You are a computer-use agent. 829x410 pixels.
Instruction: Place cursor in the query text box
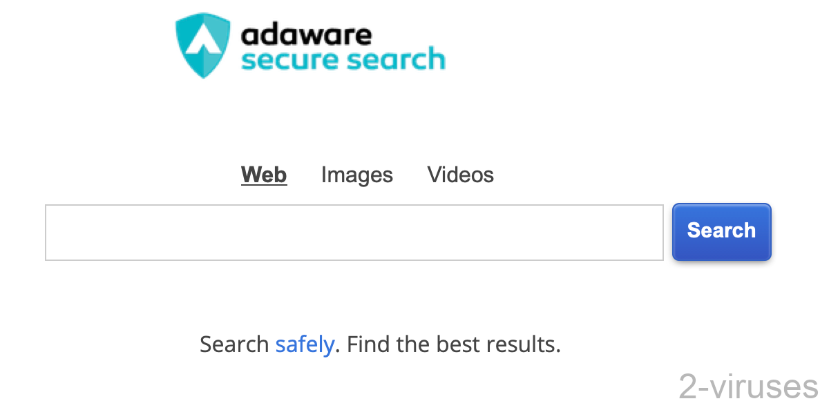354,233
